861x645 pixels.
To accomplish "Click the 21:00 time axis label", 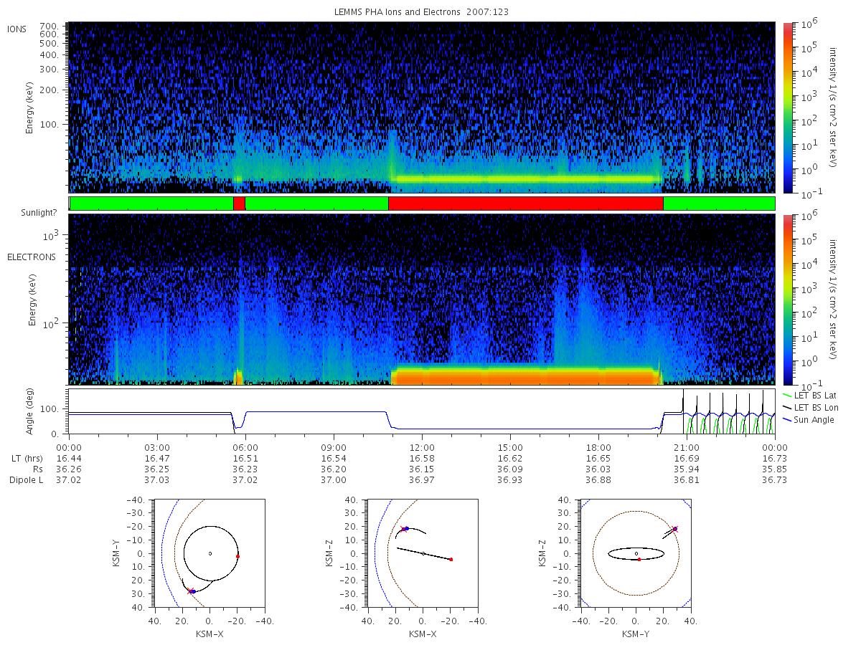I will (x=687, y=446).
